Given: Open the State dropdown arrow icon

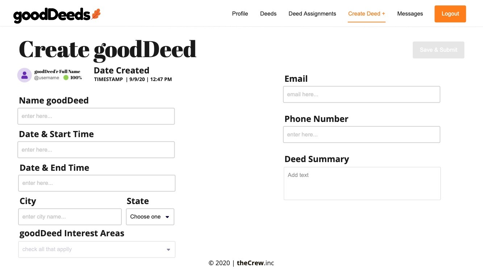Looking at the screenshot, I should (167, 216).
